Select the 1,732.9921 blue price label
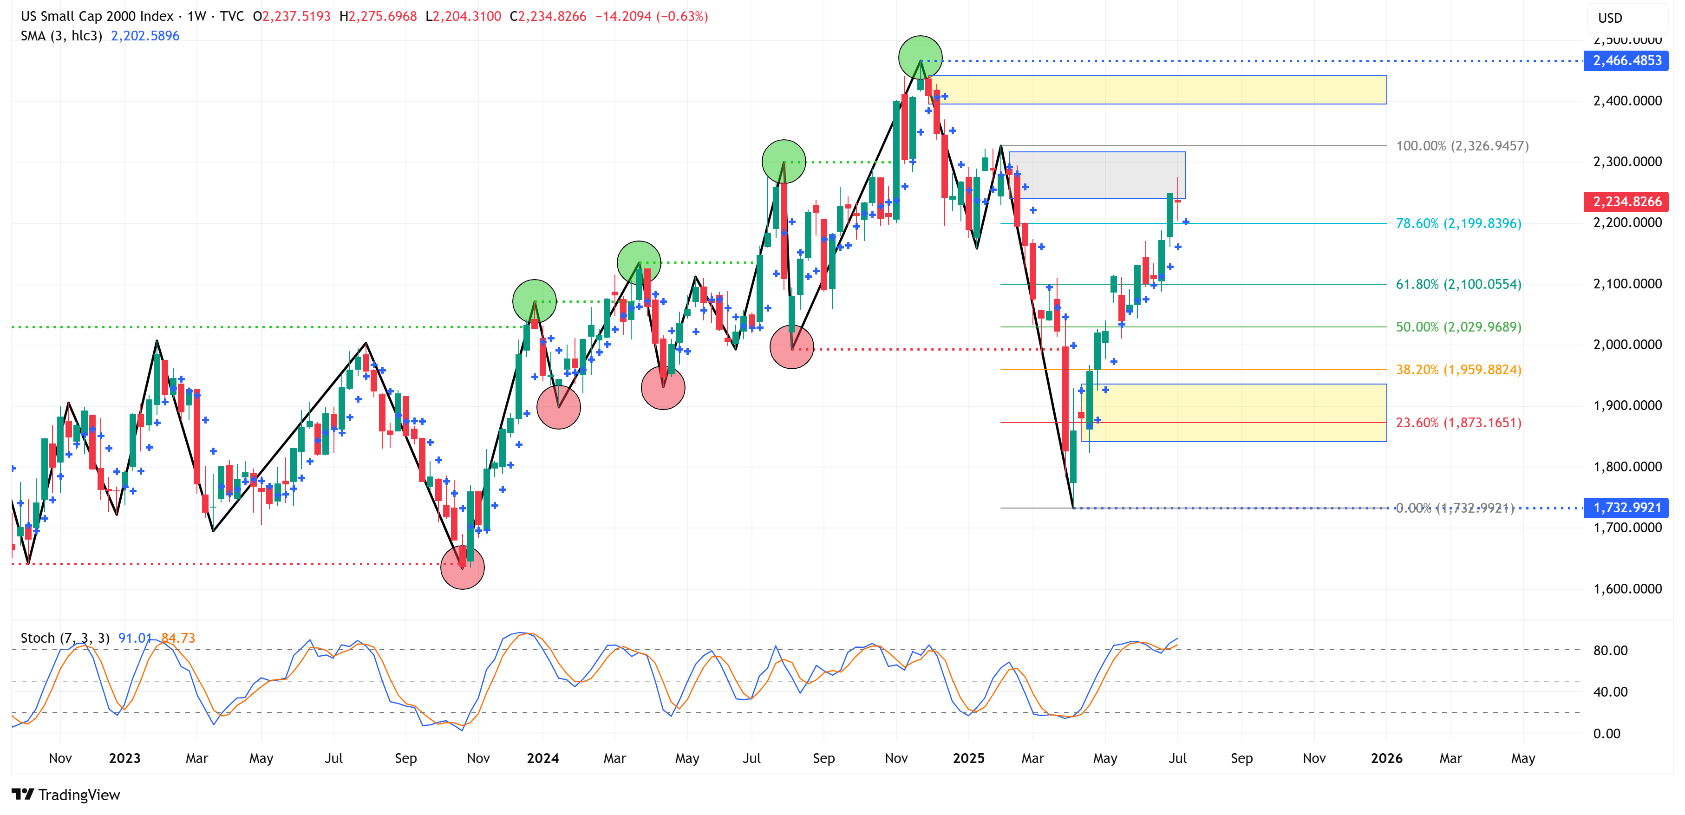This screenshot has width=1685, height=815. (1626, 508)
